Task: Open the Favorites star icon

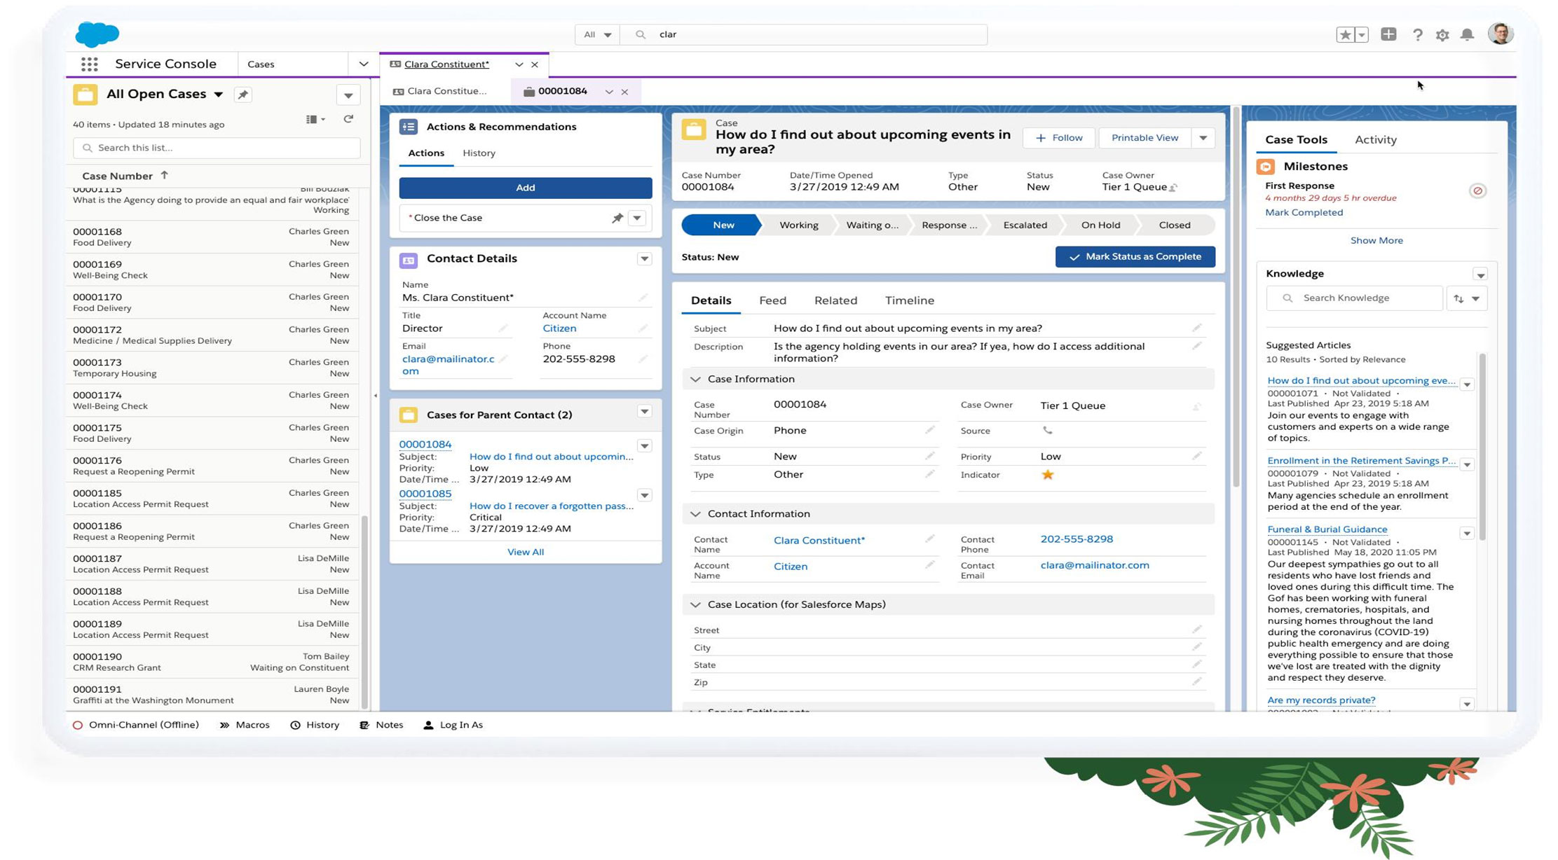Action: click(1345, 34)
